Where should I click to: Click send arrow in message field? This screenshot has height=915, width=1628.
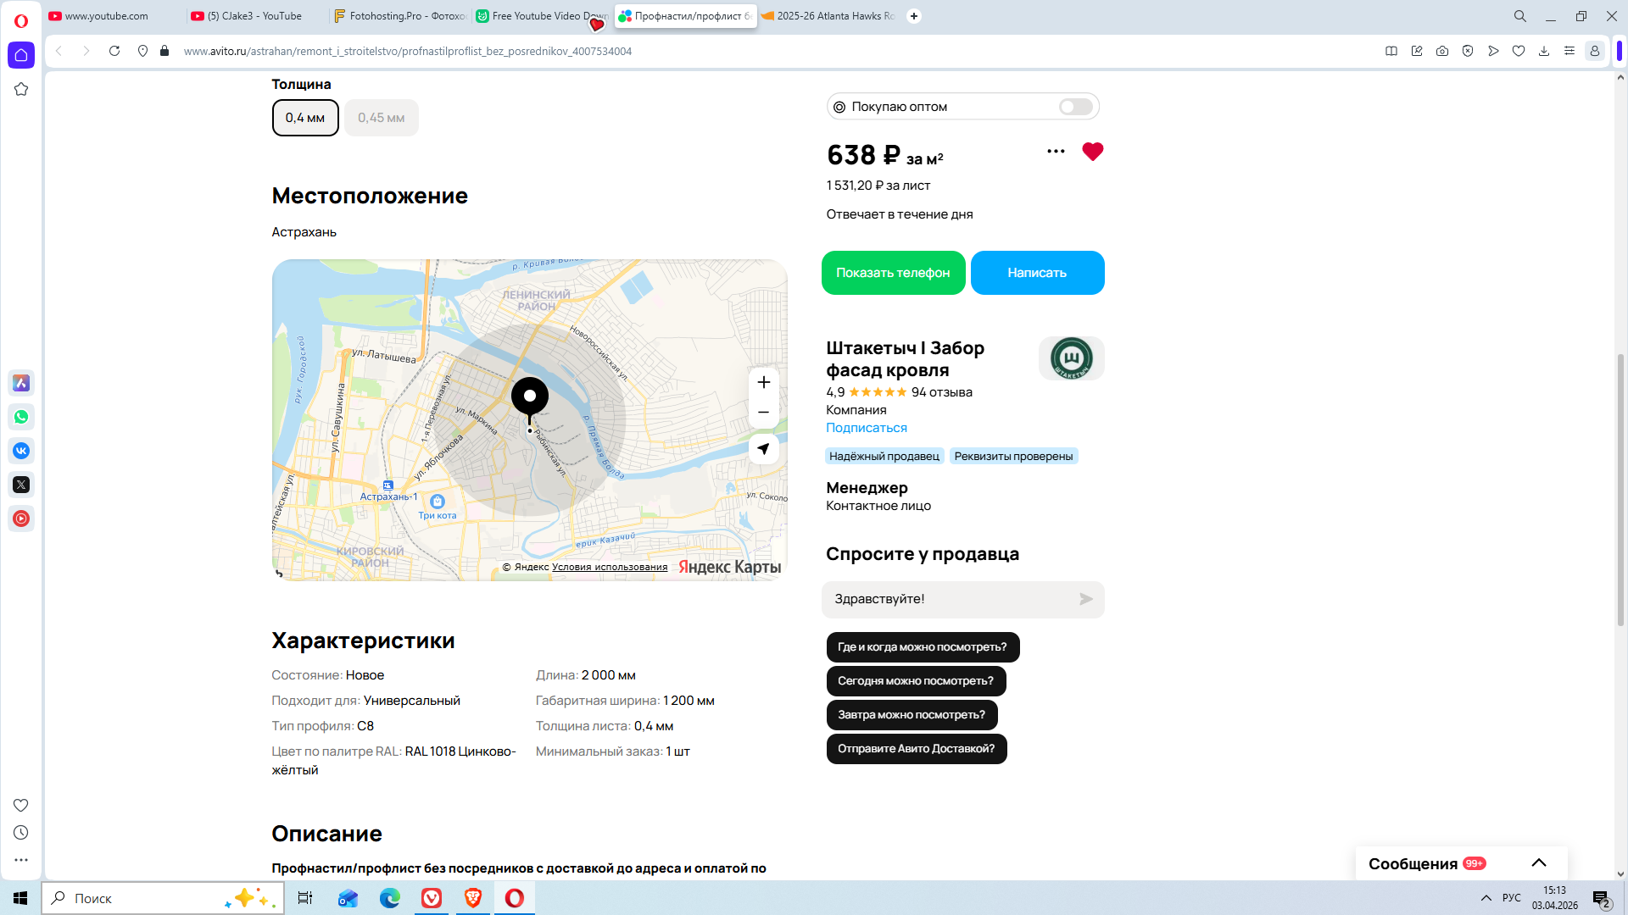point(1085,599)
